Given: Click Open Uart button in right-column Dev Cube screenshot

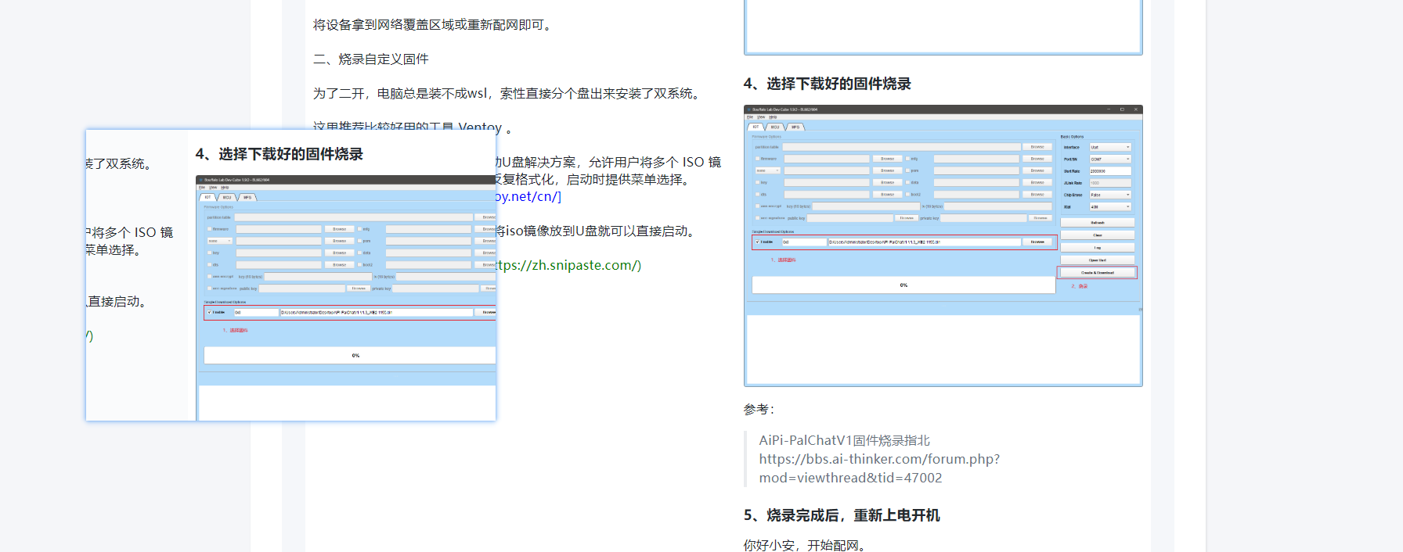Looking at the screenshot, I should pos(1098,260).
